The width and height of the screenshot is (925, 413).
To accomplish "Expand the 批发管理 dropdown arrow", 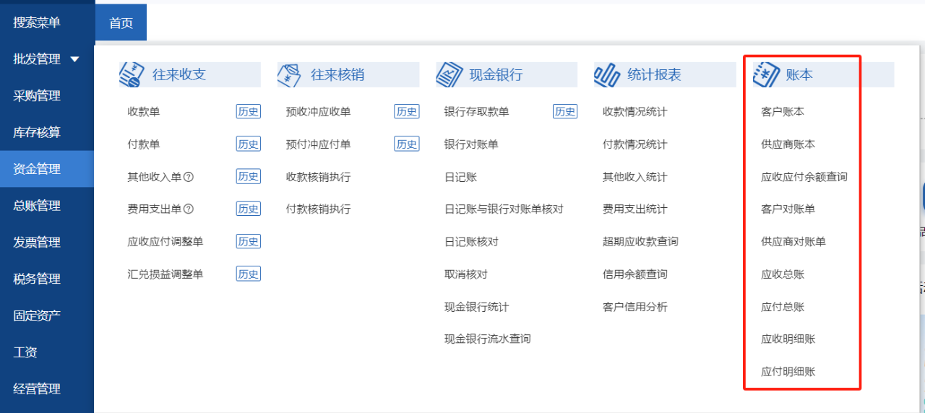I will 75,59.
